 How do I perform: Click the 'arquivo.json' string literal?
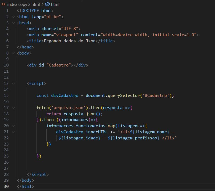click(68, 108)
